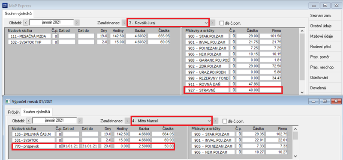
Task: Open Prac. neschop. section
Action: (x=322, y=68)
